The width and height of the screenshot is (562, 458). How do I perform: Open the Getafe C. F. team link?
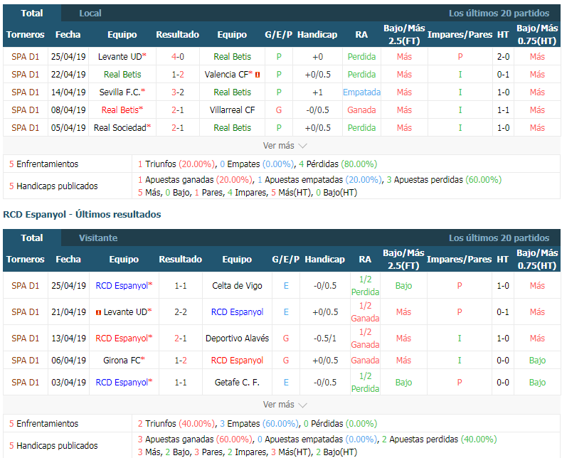237,383
